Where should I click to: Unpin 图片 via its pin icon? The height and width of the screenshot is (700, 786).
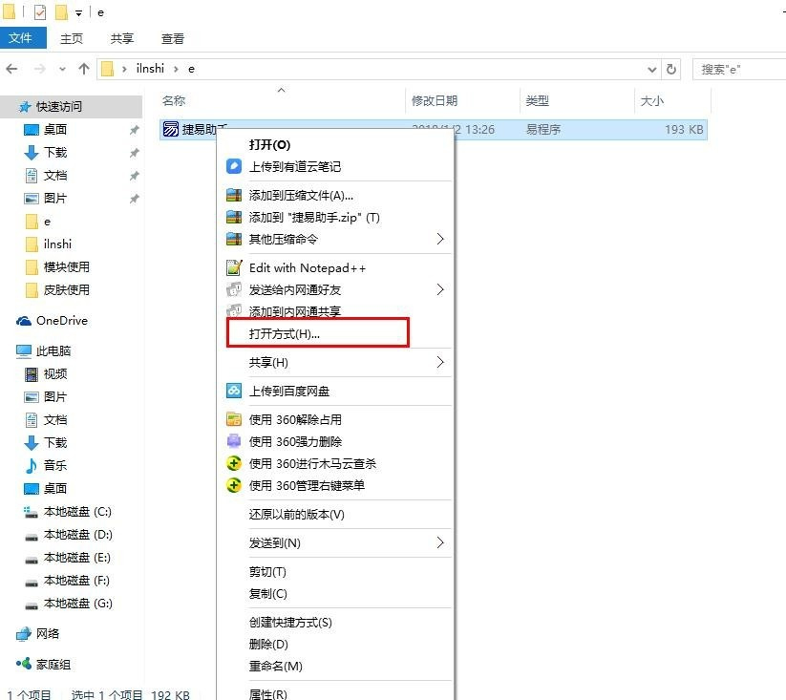[x=134, y=199]
